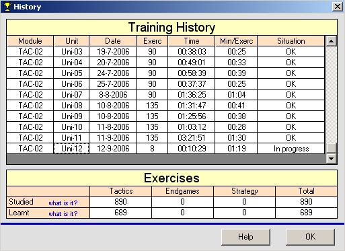Select the Uni-07 unit cell
The image size is (345, 251).
point(72,95)
